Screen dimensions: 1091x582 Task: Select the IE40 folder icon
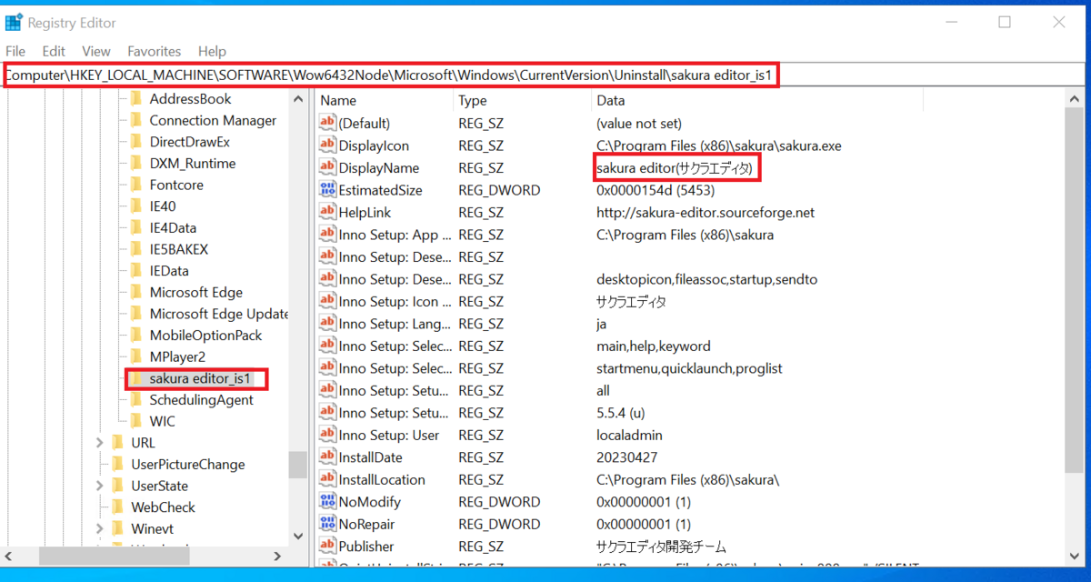[136, 206]
